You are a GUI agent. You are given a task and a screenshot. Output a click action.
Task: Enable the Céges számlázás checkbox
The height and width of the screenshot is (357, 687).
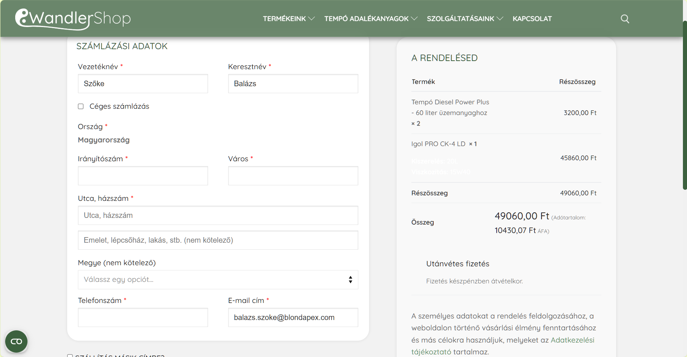point(81,107)
